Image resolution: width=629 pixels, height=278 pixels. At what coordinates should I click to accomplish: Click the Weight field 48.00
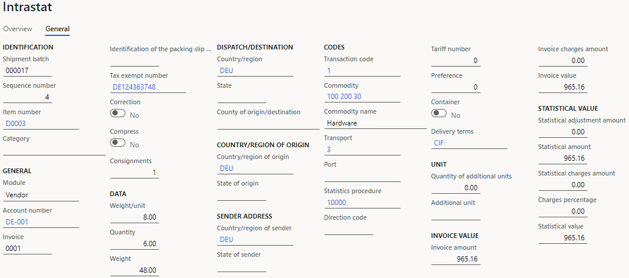tap(134, 270)
